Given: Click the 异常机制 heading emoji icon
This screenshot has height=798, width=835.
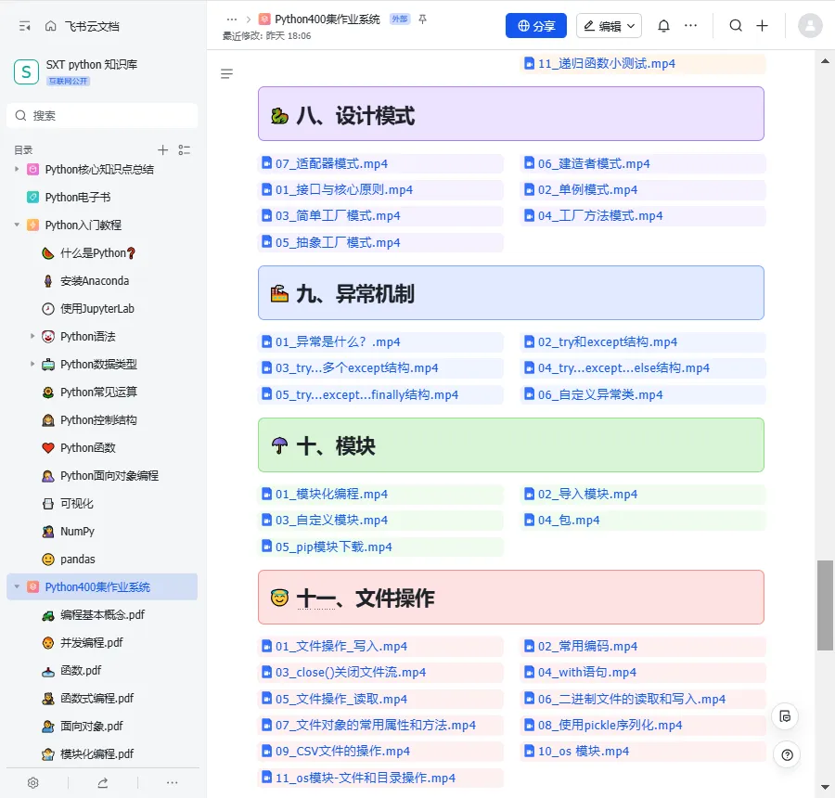Looking at the screenshot, I should click(279, 294).
